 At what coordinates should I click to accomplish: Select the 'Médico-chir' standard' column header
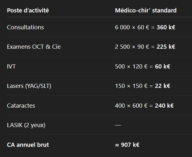145,11
